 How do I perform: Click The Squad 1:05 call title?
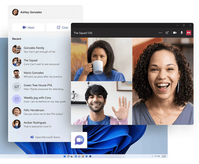click(83, 33)
